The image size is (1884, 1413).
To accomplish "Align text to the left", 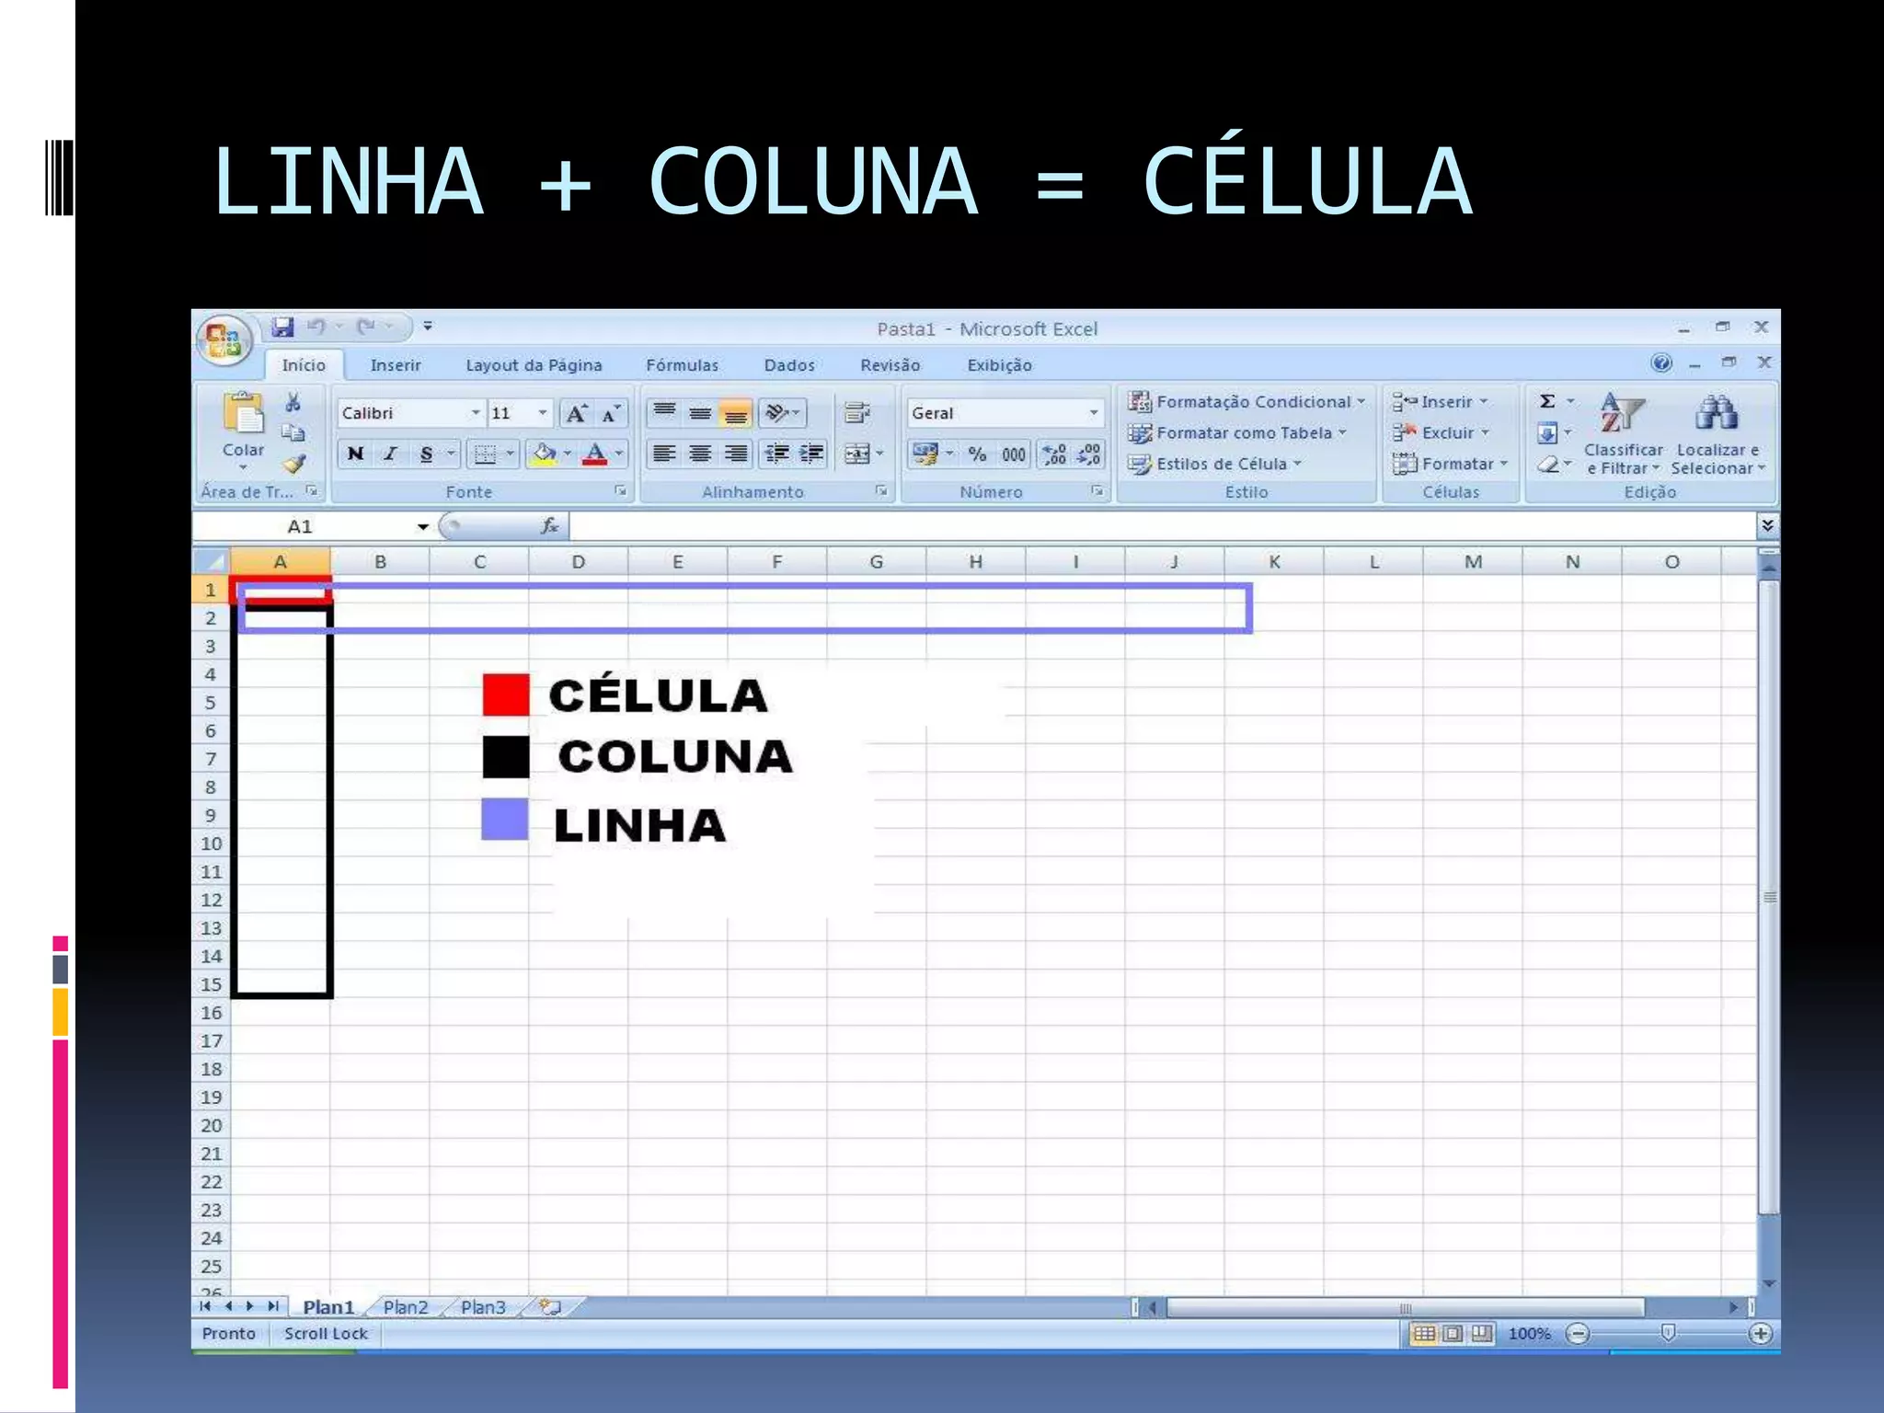I will click(x=664, y=454).
